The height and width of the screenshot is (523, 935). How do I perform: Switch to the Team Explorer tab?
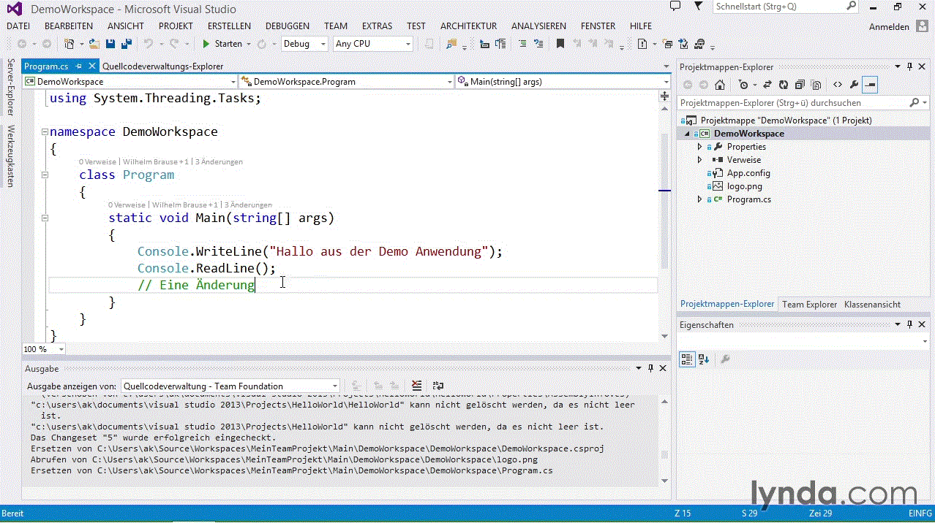click(x=809, y=304)
